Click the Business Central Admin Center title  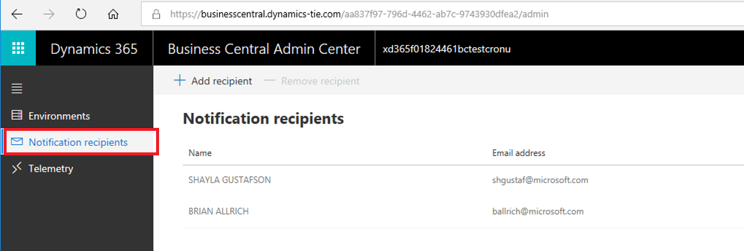point(264,49)
